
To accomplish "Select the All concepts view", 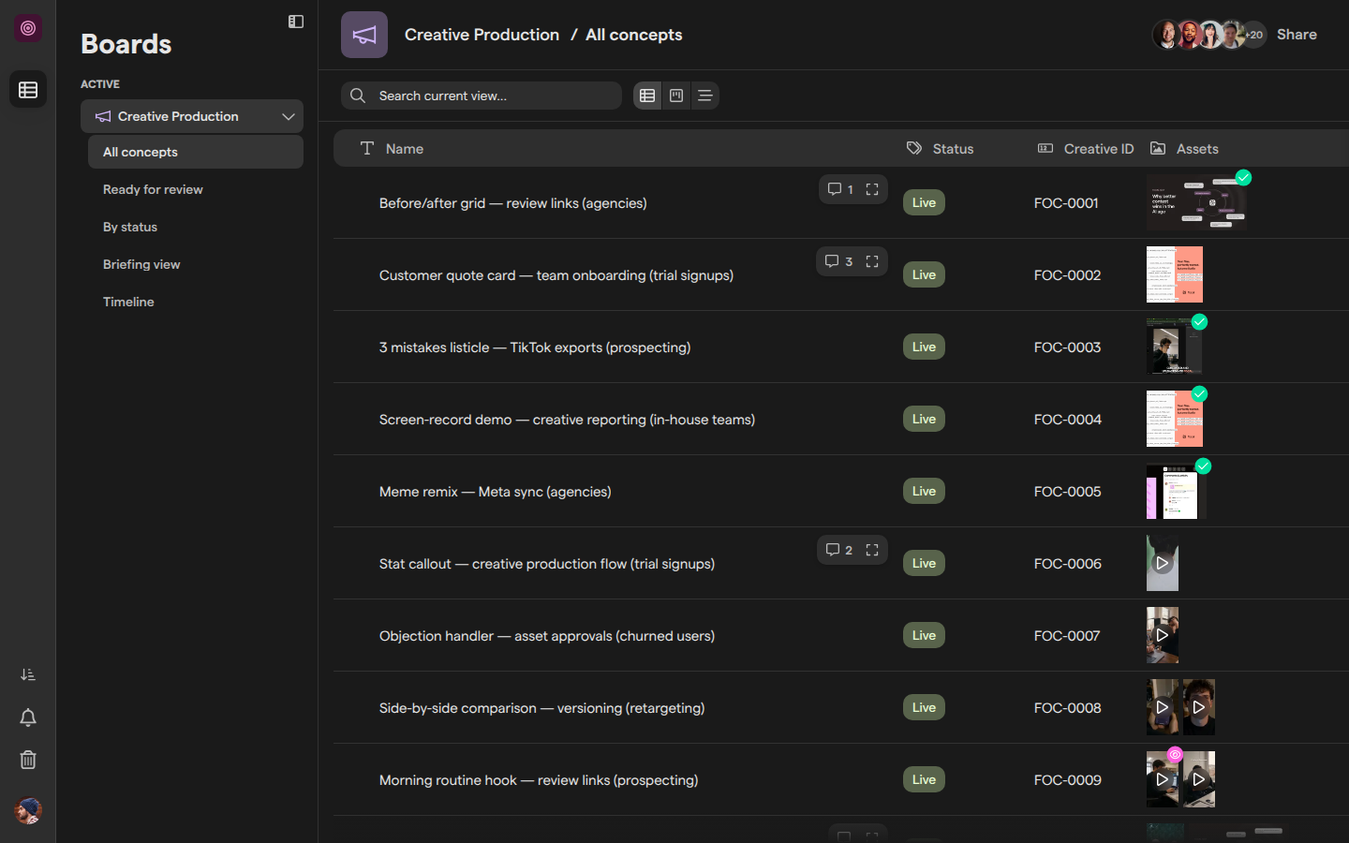I will pyautogui.click(x=196, y=152).
